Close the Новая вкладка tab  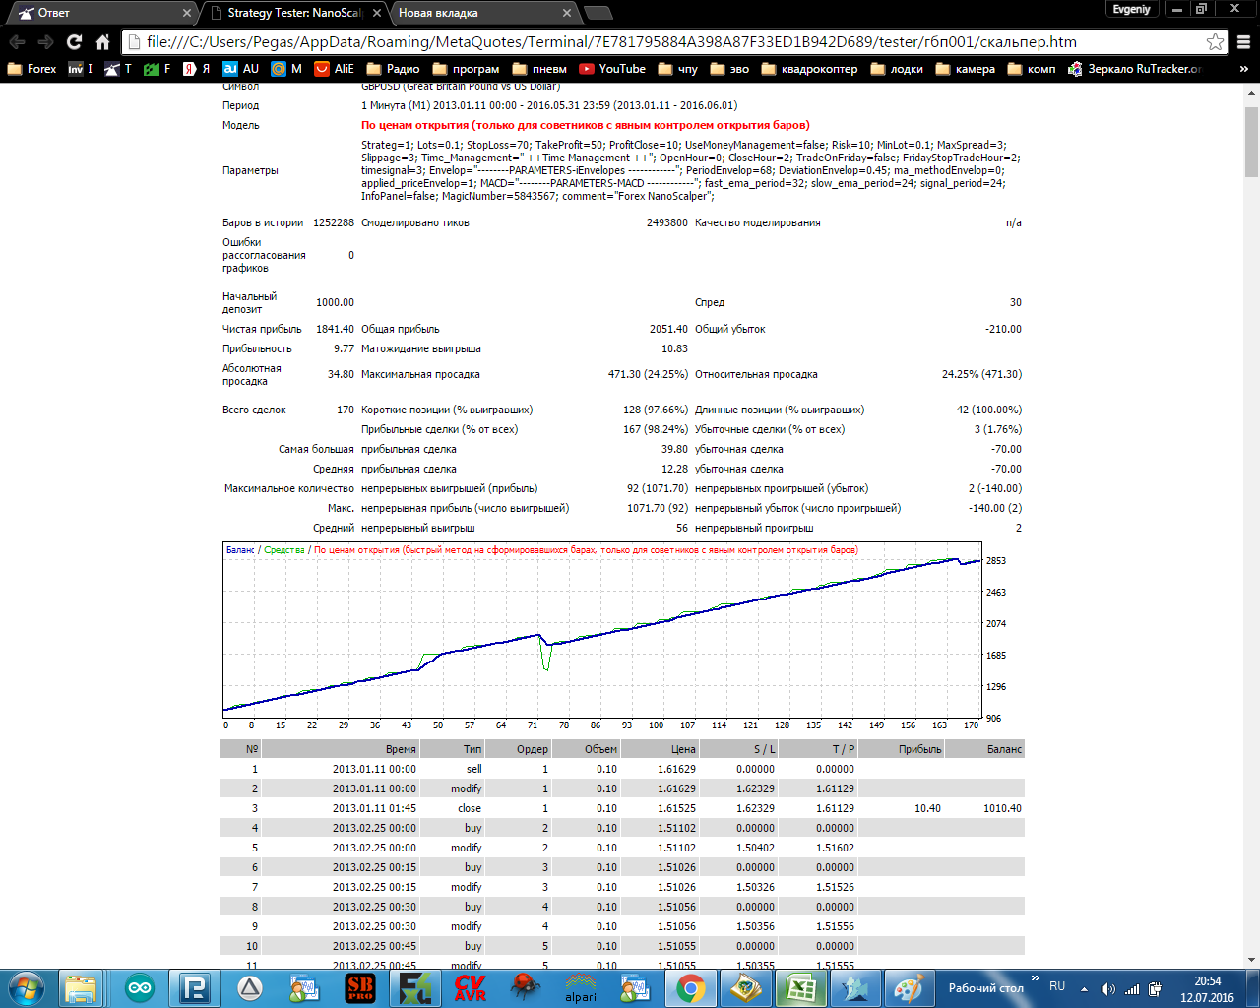click(x=567, y=13)
